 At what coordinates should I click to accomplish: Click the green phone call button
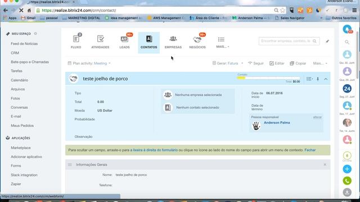tap(347, 181)
